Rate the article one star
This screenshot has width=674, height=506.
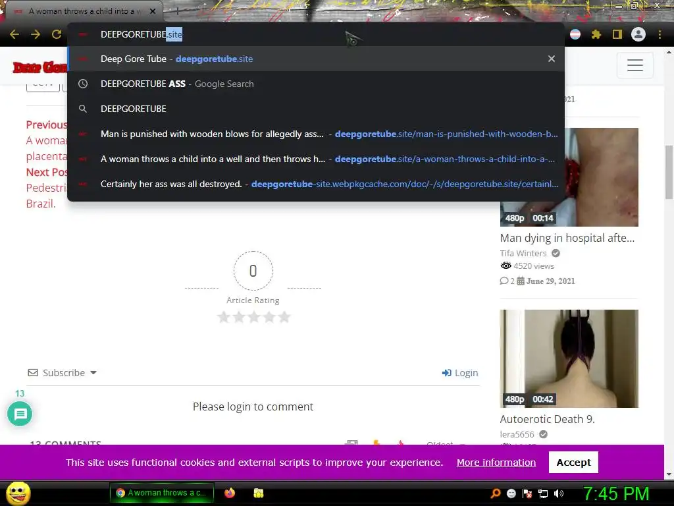224,317
